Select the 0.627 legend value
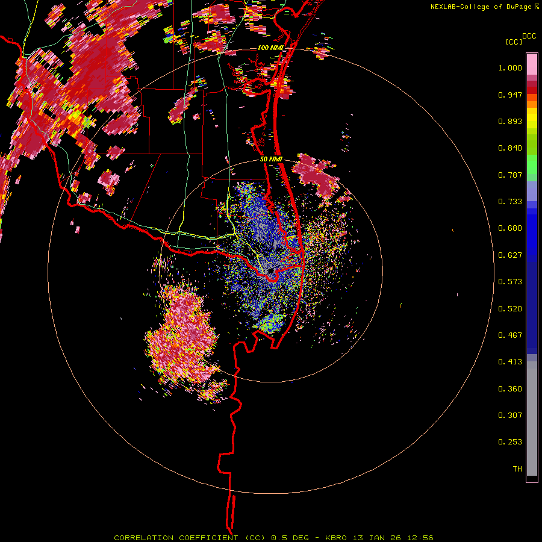 pos(510,255)
